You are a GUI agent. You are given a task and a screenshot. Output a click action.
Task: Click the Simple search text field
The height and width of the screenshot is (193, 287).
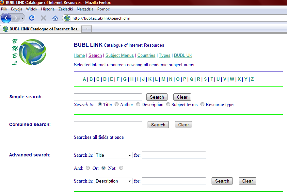click(x=108, y=97)
